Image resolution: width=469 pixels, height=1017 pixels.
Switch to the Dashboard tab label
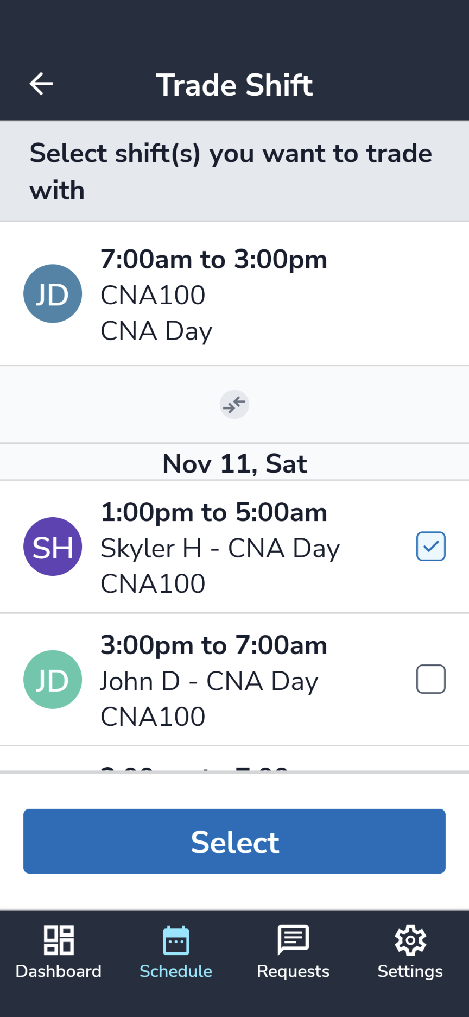coord(59,971)
